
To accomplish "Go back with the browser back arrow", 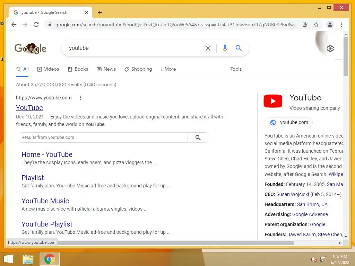I will [x=14, y=25].
